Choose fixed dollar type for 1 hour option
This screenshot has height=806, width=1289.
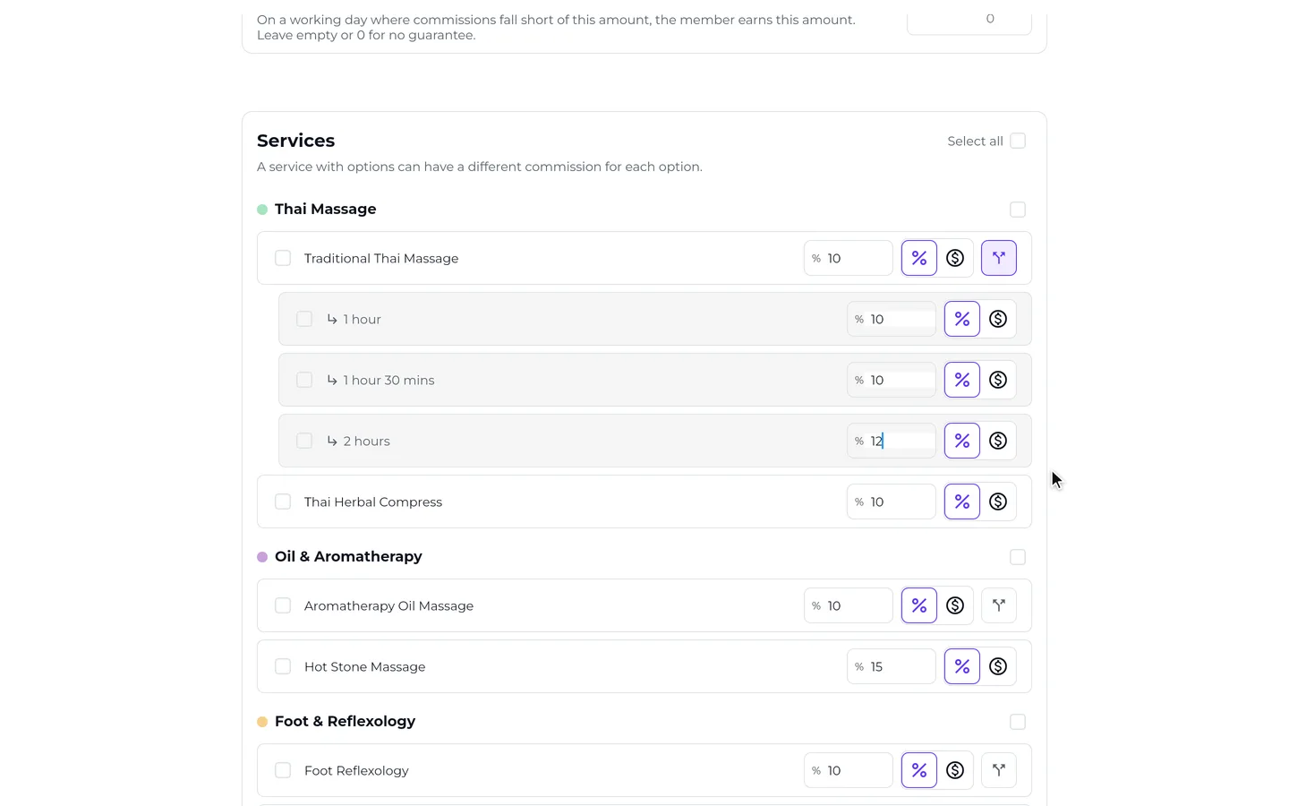coord(998,319)
